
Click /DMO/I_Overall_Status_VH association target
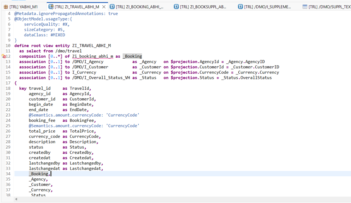101,78
